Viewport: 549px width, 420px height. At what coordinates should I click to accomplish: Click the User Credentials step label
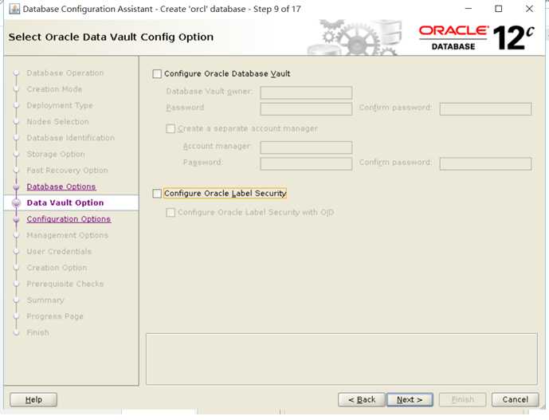click(x=59, y=252)
